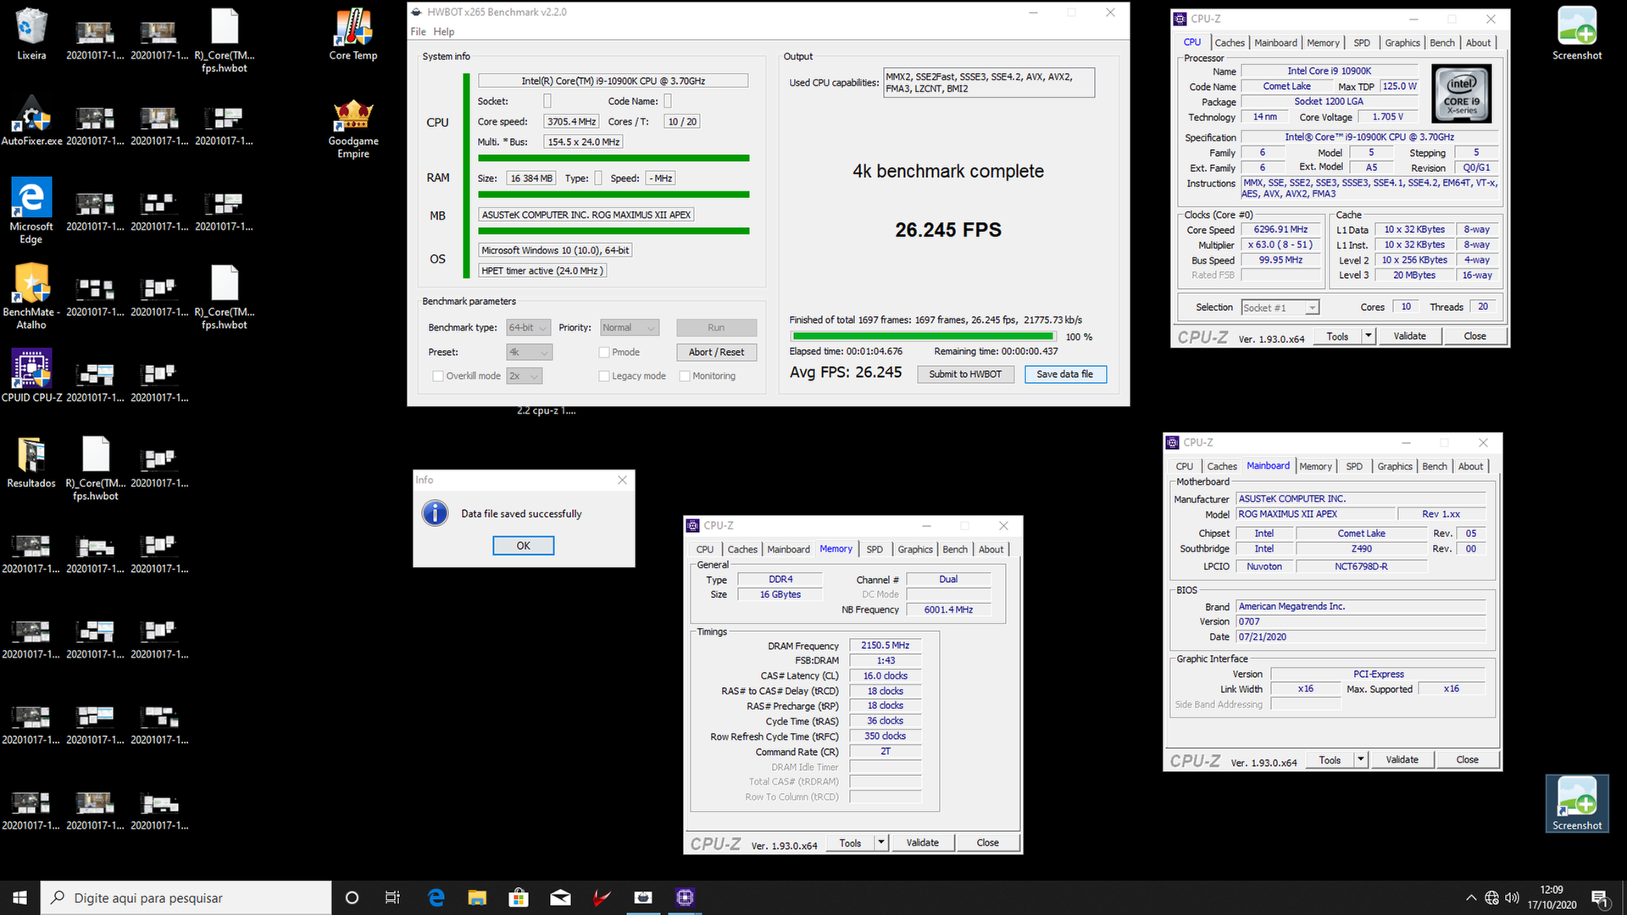Open the Preset 4k dropdown
The width and height of the screenshot is (1627, 915).
point(529,352)
